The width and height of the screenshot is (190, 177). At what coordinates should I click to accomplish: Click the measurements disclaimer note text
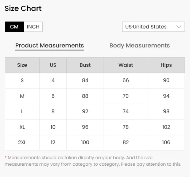point(93,161)
